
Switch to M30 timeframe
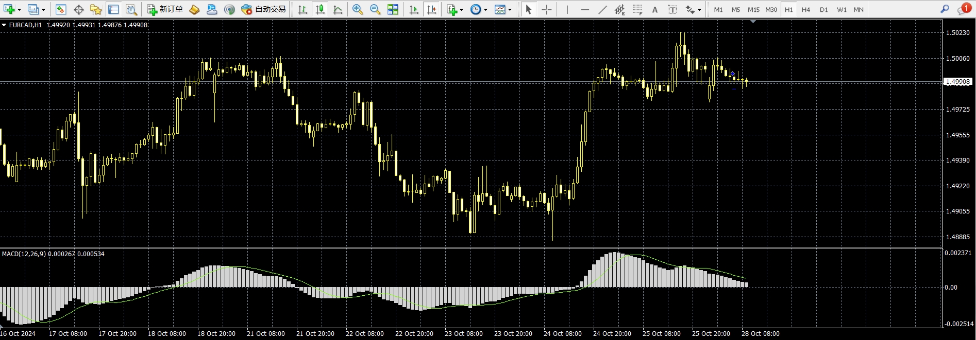[x=771, y=9]
